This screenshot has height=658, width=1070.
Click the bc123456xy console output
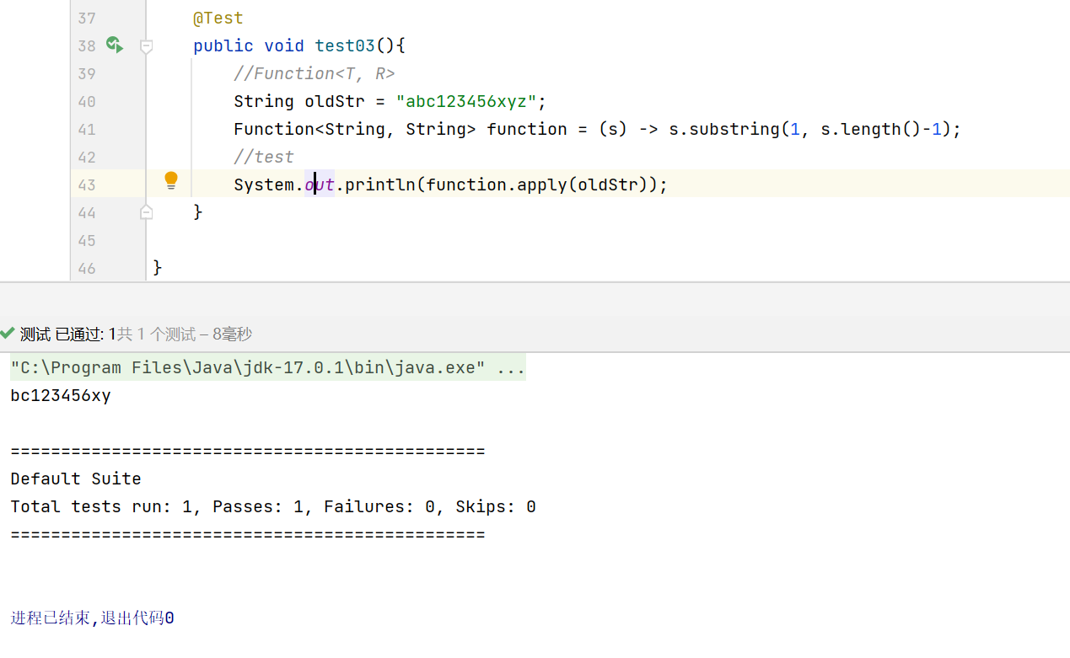pos(61,395)
